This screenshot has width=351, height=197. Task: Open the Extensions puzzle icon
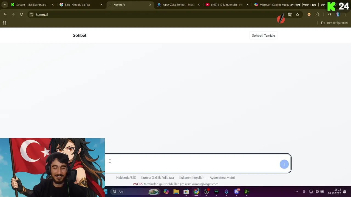point(317,15)
